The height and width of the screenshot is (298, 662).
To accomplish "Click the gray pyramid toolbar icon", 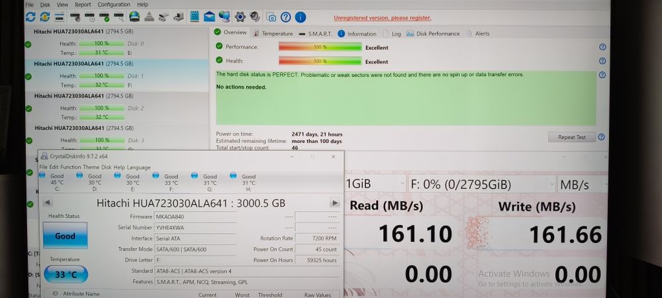I will pyautogui.click(x=148, y=17).
